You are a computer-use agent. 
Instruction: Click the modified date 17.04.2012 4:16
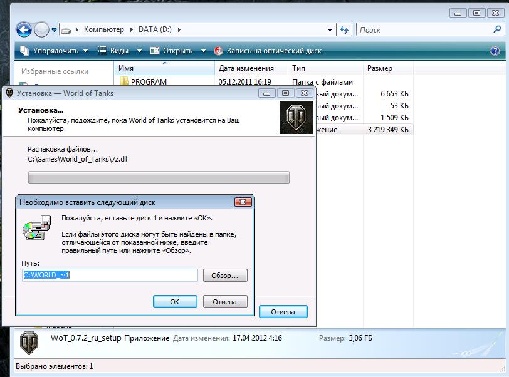257,338
